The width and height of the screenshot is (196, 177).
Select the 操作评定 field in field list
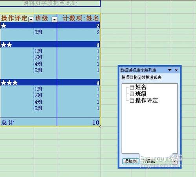click(x=147, y=100)
